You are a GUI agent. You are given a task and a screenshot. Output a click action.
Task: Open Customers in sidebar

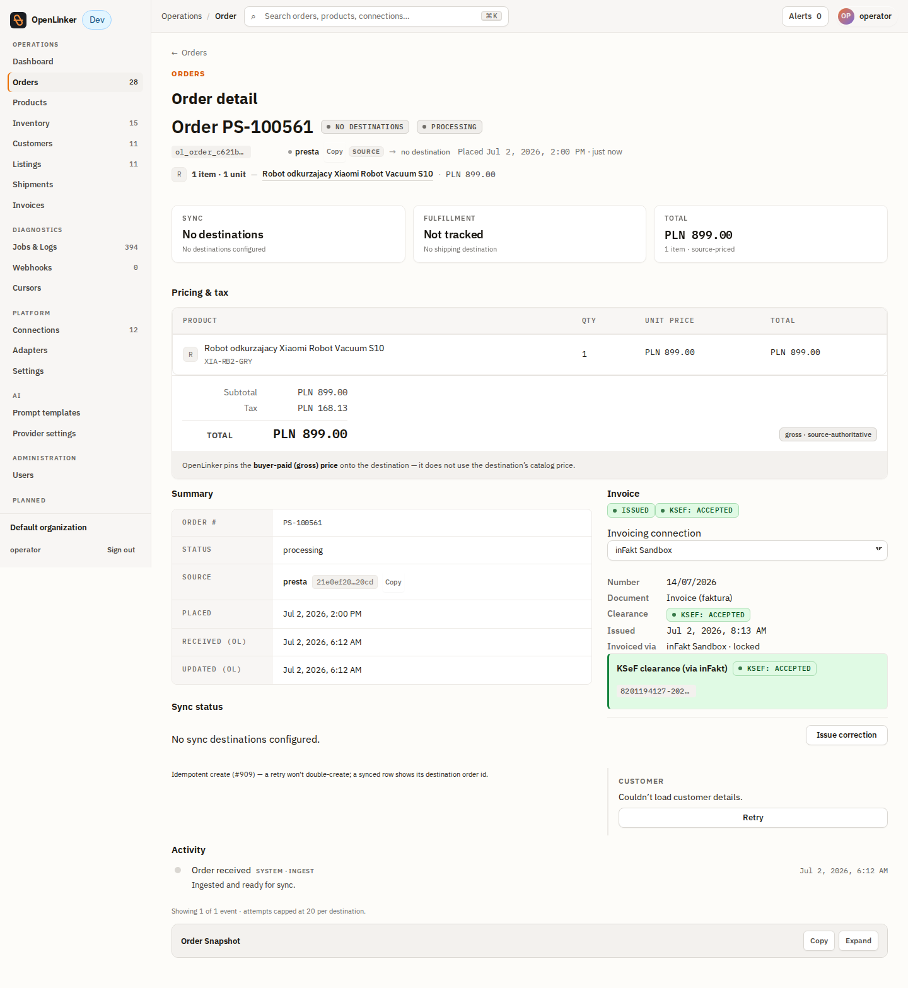75,144
